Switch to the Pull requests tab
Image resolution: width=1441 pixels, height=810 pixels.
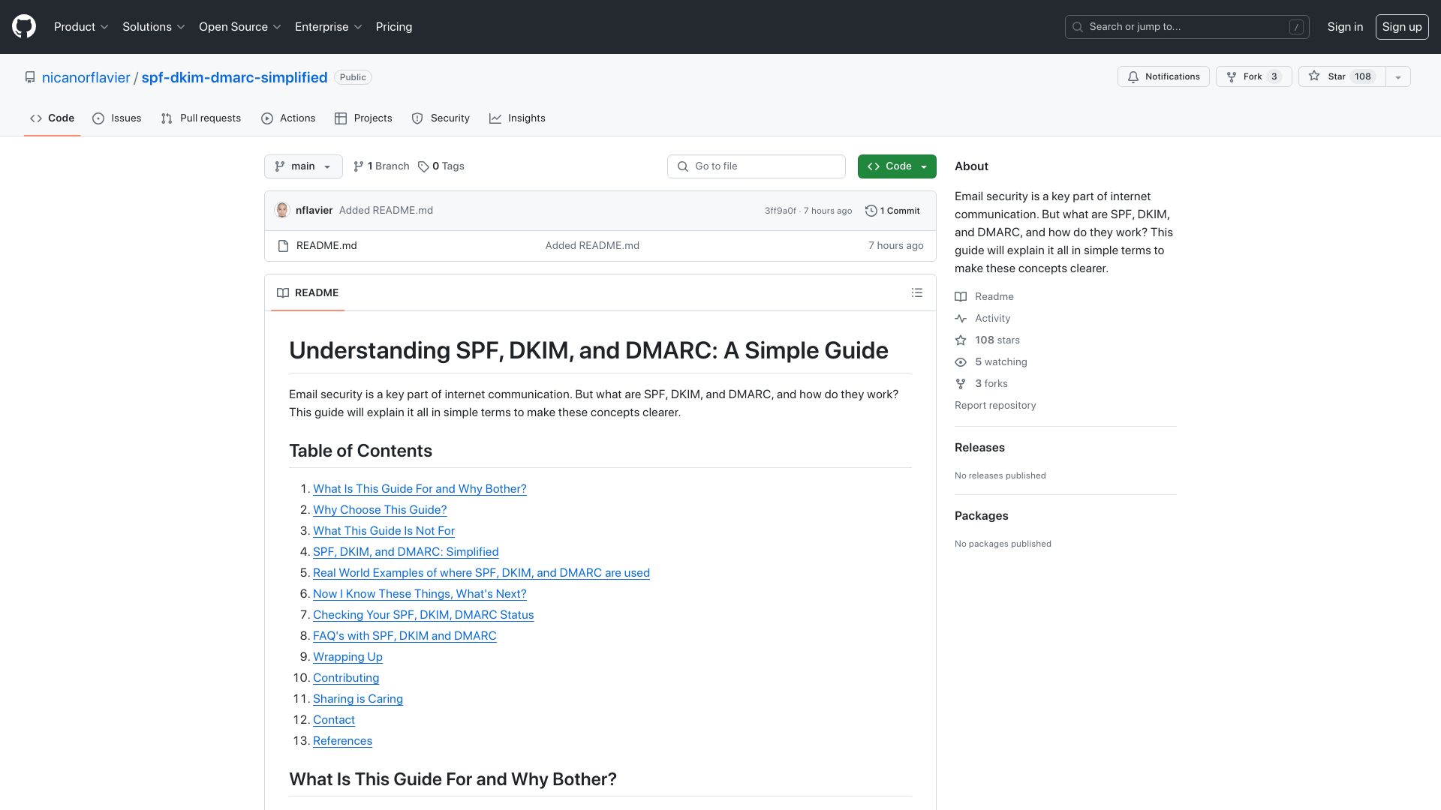coord(201,118)
